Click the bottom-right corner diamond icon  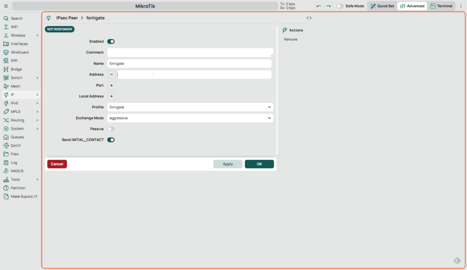click(x=457, y=260)
